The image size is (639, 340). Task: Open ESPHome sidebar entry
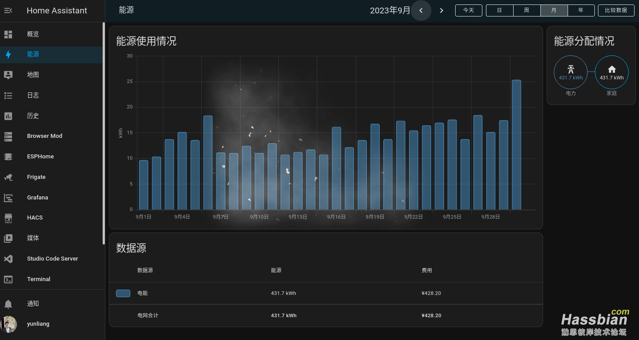(51, 157)
